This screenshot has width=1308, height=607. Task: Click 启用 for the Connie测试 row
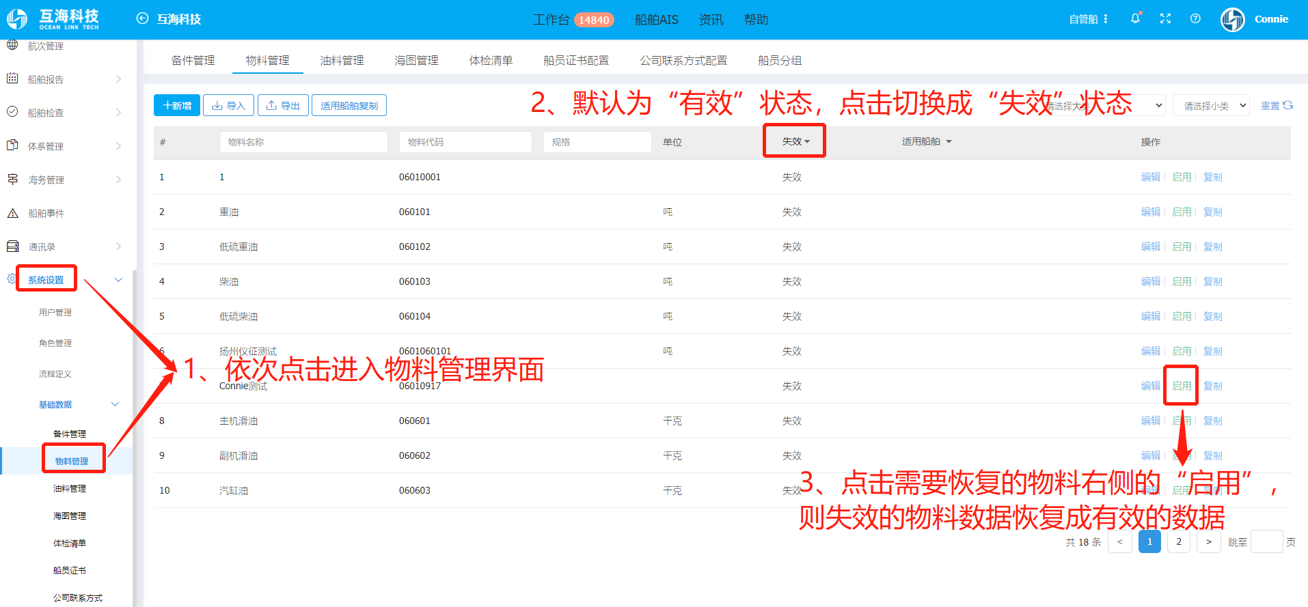point(1182,386)
